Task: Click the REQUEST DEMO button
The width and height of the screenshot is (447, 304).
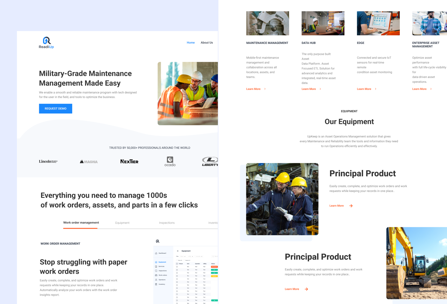Action: point(56,109)
